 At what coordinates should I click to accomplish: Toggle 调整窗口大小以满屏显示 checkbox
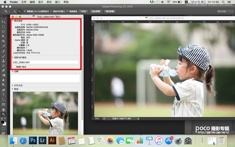pyautogui.click(x=25, y=11)
